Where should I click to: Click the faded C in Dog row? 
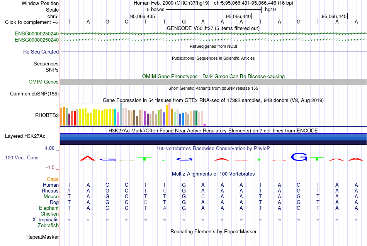coord(146,202)
